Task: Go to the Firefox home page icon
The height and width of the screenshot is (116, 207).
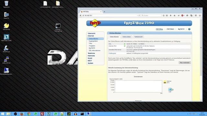Action: pyautogui.click(x=174, y=15)
